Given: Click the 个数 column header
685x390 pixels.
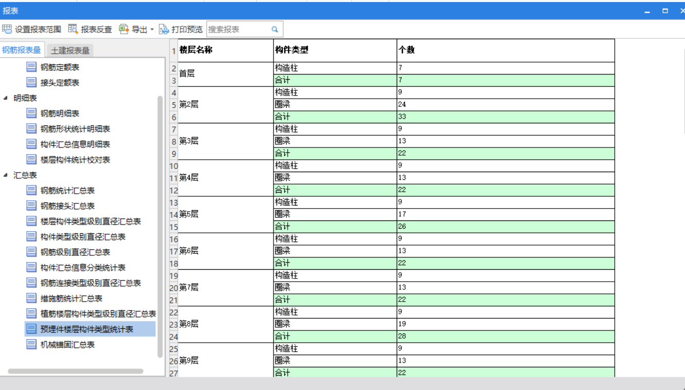Looking at the screenshot, I should [506, 50].
